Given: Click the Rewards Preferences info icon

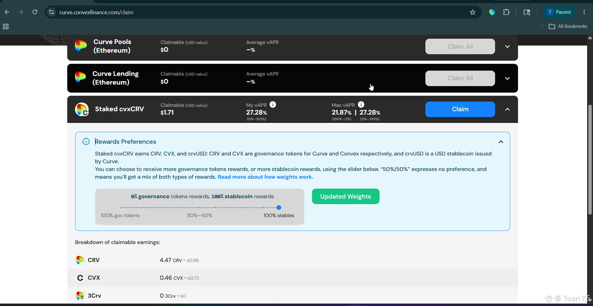Looking at the screenshot, I should tap(86, 142).
